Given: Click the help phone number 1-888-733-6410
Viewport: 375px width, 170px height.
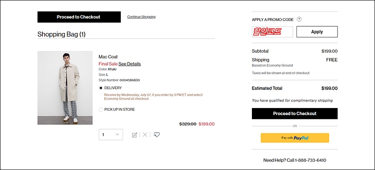Looking at the screenshot, I should pos(311,160).
